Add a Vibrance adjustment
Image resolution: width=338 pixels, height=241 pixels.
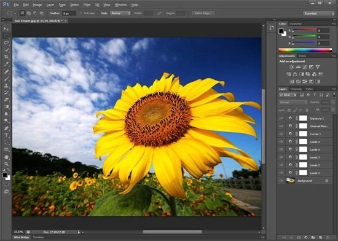318,67
